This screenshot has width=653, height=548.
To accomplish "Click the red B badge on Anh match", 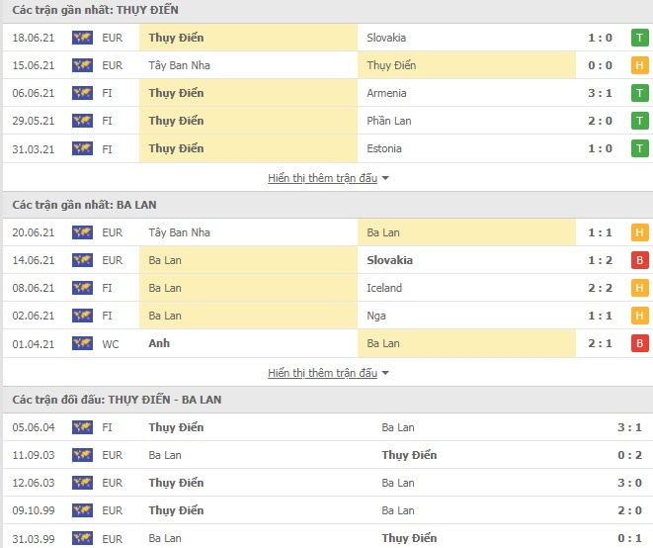I will click(640, 343).
